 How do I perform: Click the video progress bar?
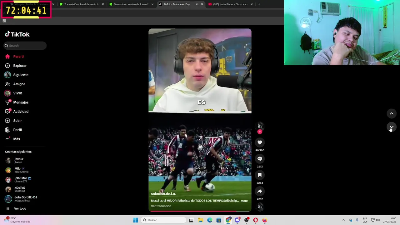(200, 211)
